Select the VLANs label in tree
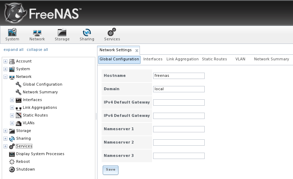The height and width of the screenshot is (179, 293). (x=29, y=123)
